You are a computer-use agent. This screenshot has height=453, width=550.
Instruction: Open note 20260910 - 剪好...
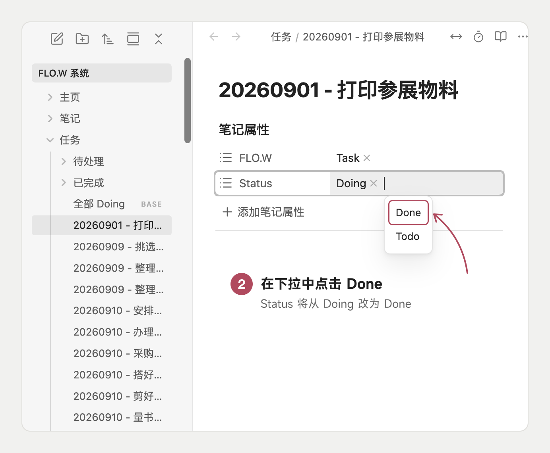tap(118, 396)
